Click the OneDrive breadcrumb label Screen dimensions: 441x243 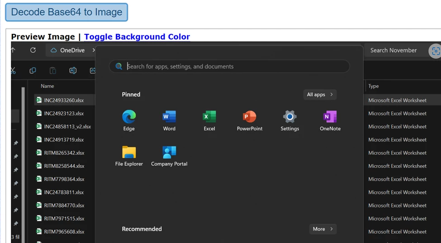[72, 50]
